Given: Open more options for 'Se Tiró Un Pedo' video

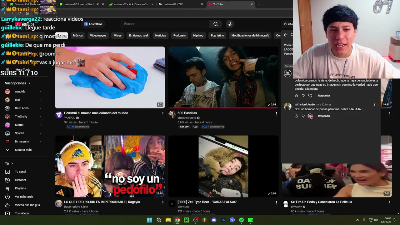Looking at the screenshot, I should [390, 203].
